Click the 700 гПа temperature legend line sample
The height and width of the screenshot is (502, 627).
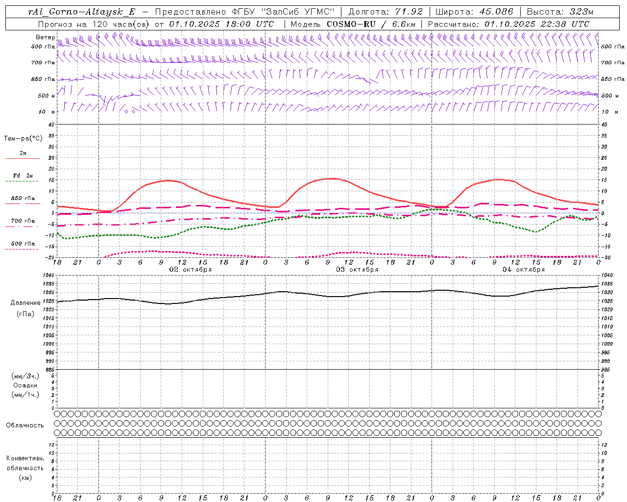(23, 226)
